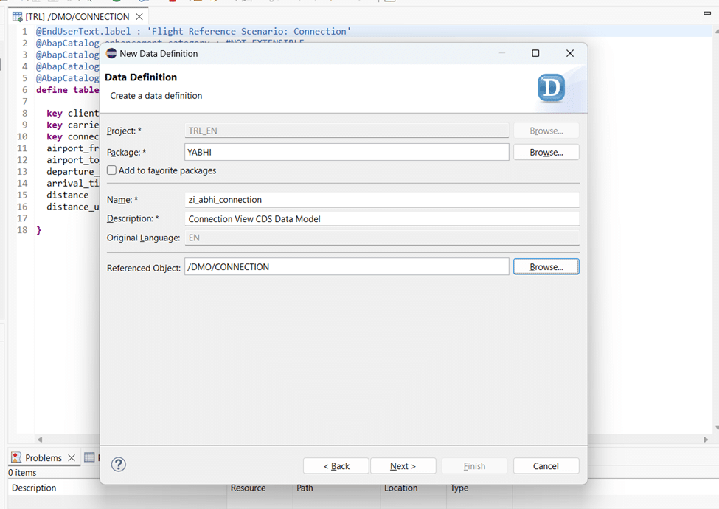Click the Referenced Object input field

pyautogui.click(x=347, y=267)
